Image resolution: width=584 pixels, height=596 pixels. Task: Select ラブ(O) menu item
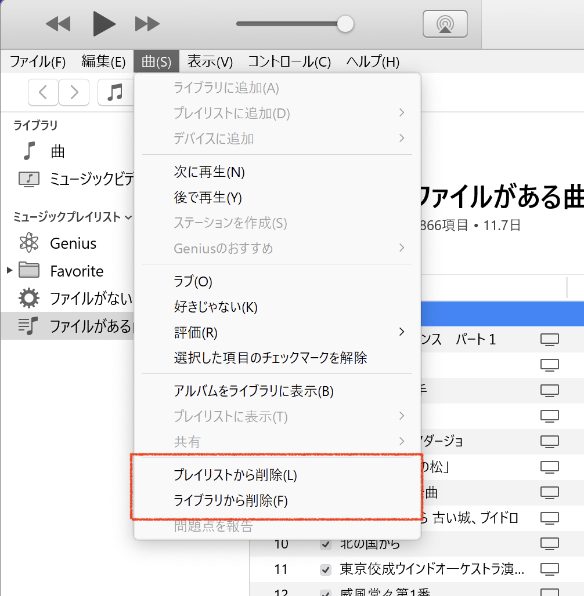point(277,282)
